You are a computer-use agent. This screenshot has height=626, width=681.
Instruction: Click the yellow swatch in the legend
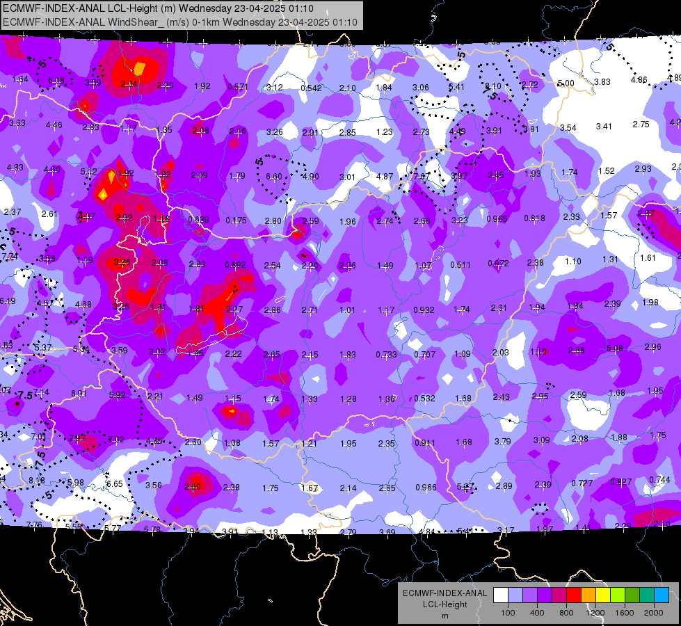(603, 595)
